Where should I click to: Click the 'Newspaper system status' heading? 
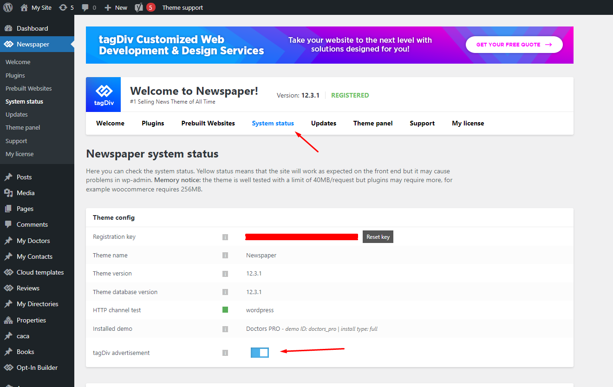152,154
